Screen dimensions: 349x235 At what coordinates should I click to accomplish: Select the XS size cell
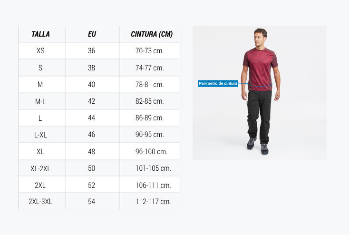pyautogui.click(x=40, y=51)
